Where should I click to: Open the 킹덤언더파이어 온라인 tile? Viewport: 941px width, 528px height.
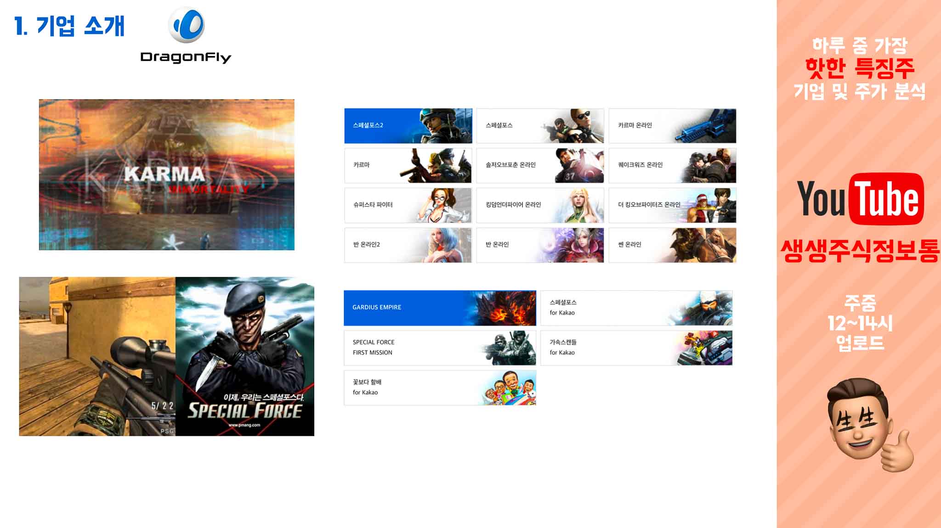coord(540,205)
